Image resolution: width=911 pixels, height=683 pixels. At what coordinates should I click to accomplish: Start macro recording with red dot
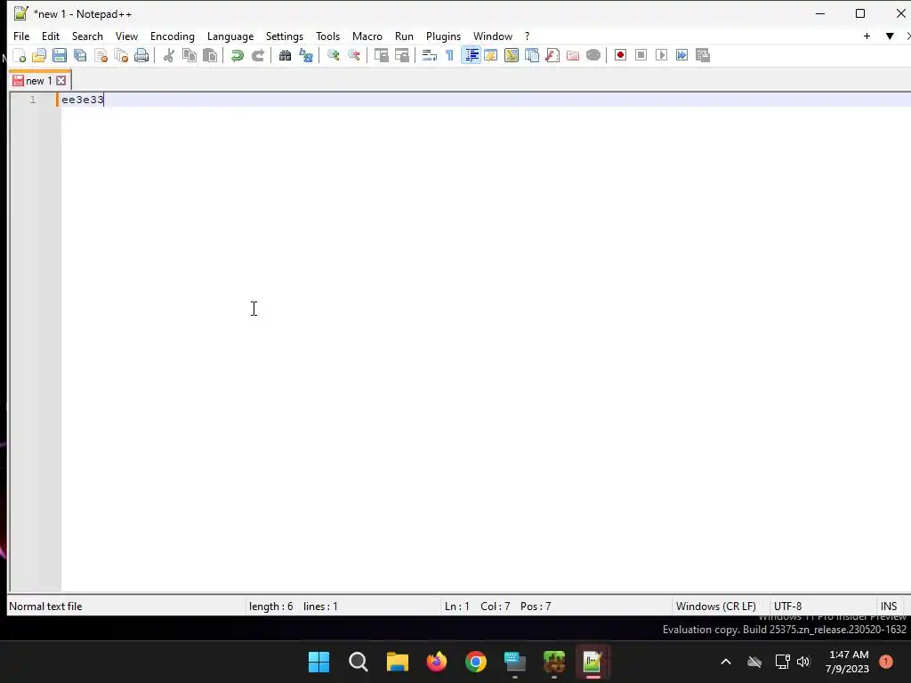click(x=620, y=55)
